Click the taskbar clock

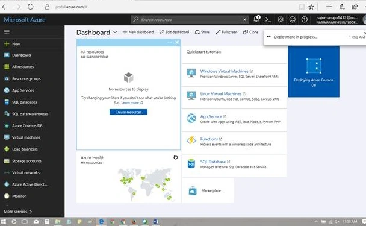[x=350, y=221]
